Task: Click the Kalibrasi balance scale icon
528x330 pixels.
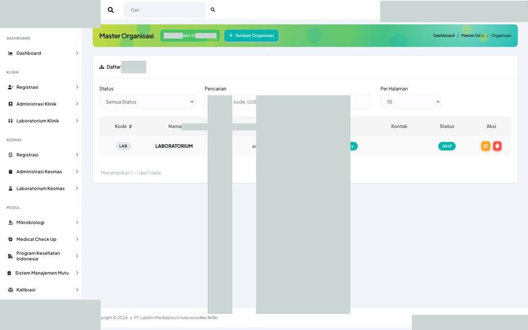Action: coord(11,290)
